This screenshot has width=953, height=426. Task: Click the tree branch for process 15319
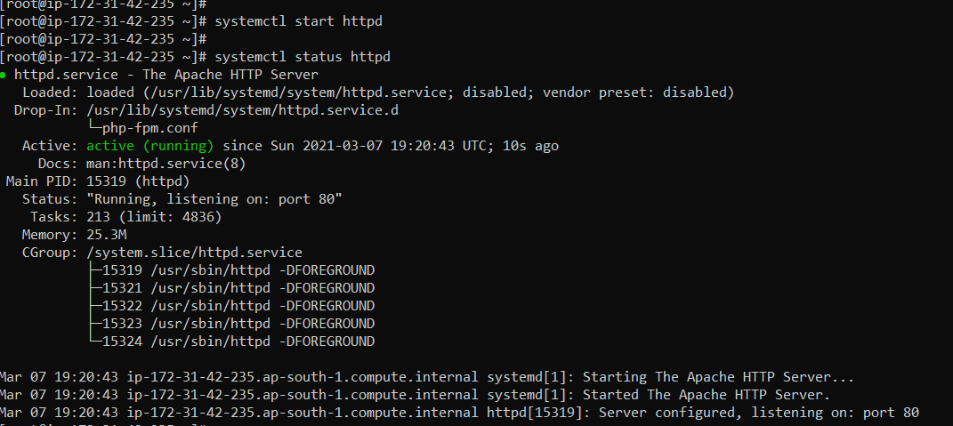(231, 270)
